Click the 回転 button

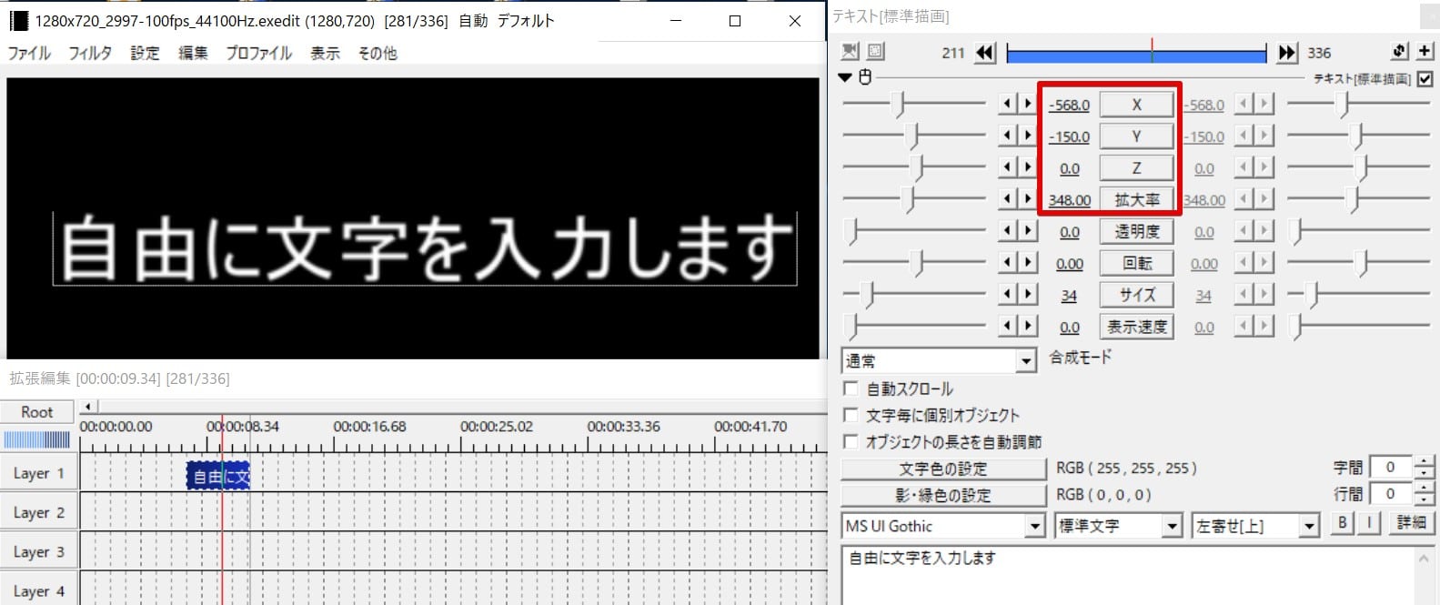pyautogui.click(x=1136, y=263)
